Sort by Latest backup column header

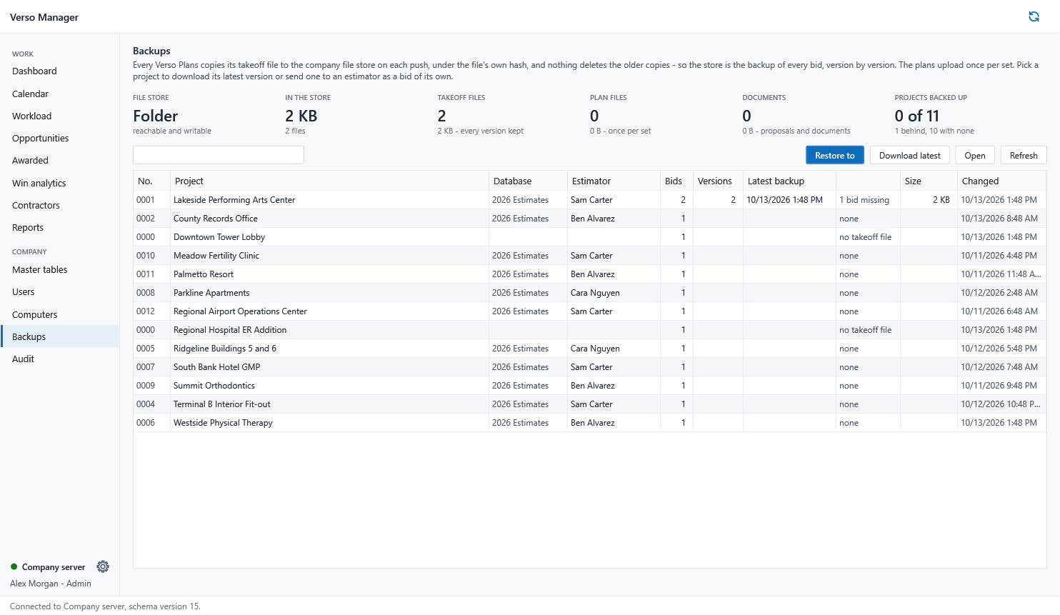(789, 181)
